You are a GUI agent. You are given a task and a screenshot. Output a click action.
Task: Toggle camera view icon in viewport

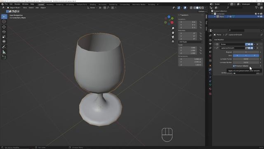pyautogui.click(x=173, y=37)
